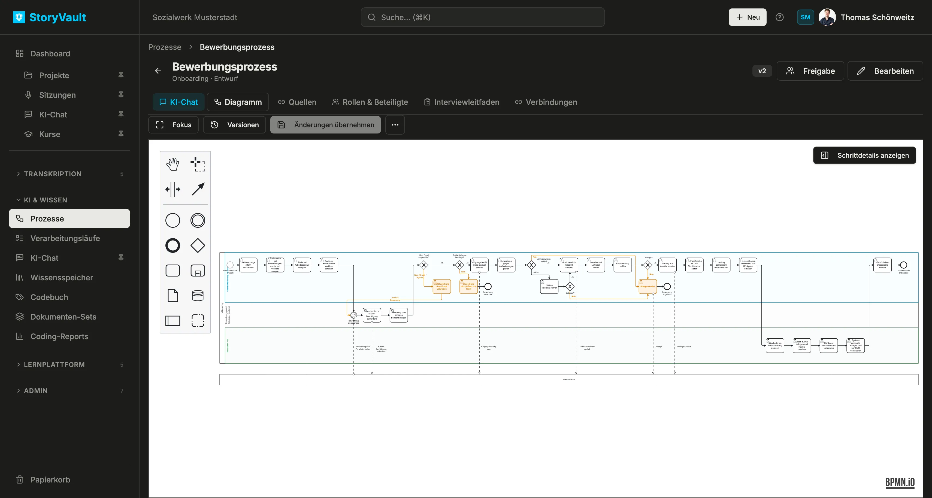Image resolution: width=932 pixels, height=498 pixels.
Task: Switch to the KI-Chat tab
Action: (x=179, y=102)
